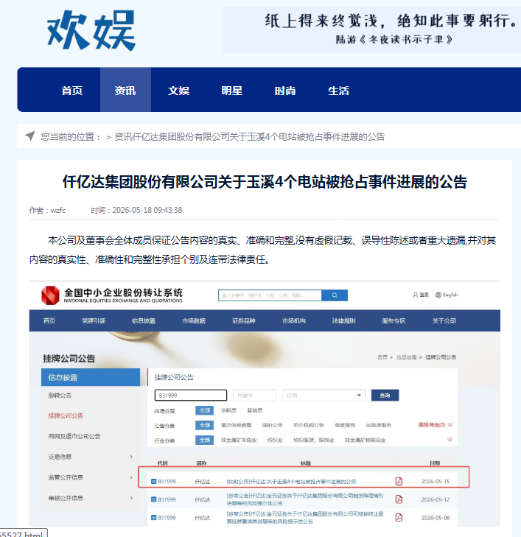Select 两网及退市公司公告 sidebar item
The height and width of the screenshot is (537, 521).
point(74,436)
